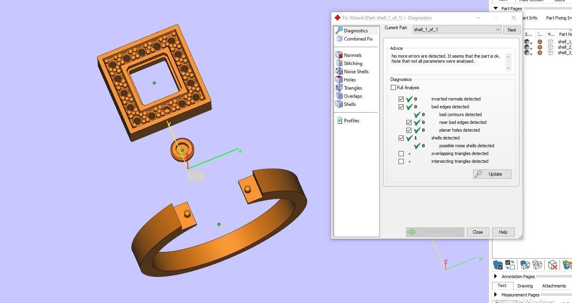
Task: Select shell_1 row in part list
Action: click(565, 42)
